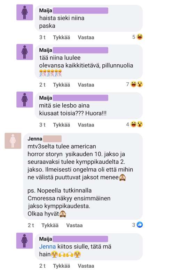Screen dimensions: 173x276
Task: Reply to the 'haista sieki niina' comment
Action: point(86,37)
